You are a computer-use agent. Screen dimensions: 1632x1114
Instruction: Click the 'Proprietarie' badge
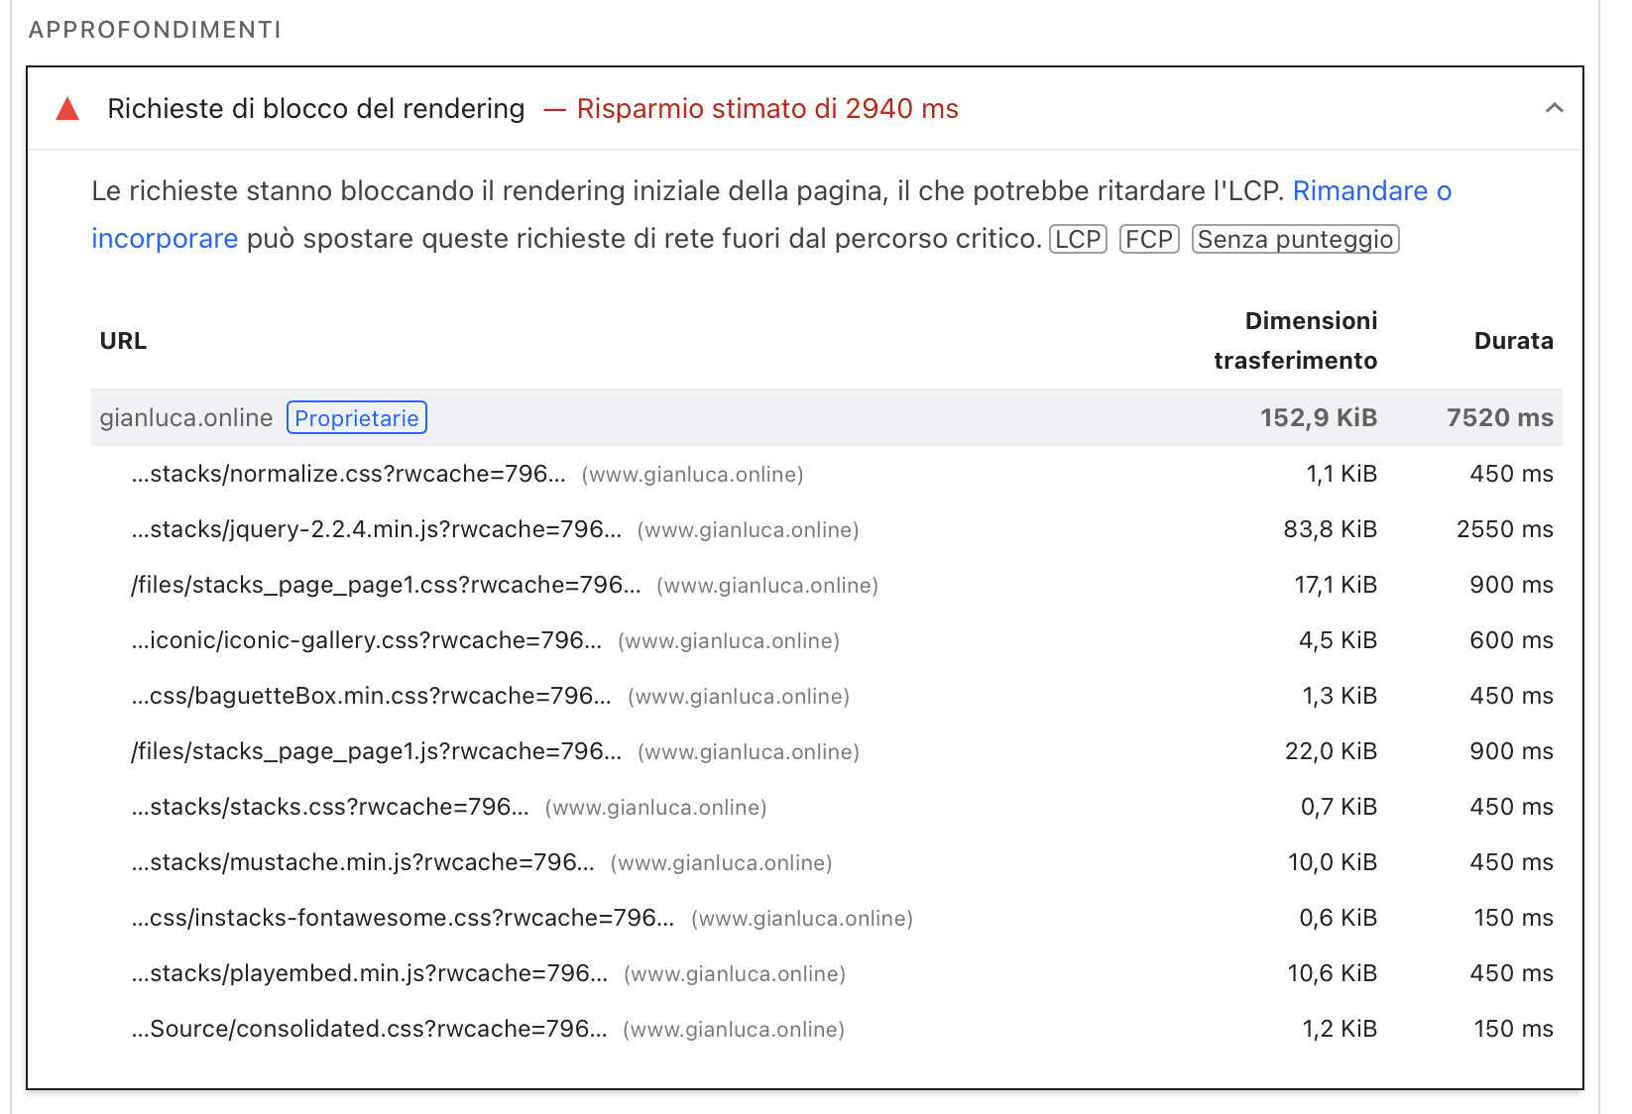tap(356, 418)
